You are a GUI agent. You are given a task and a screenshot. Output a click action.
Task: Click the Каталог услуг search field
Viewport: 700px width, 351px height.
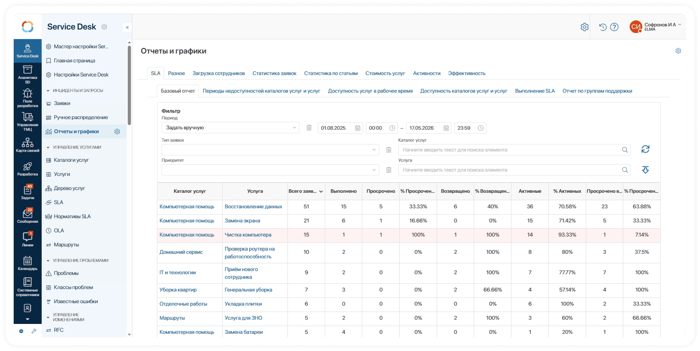[514, 150]
